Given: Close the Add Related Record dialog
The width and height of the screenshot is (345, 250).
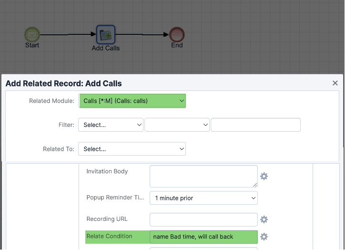Looking at the screenshot, I should pyautogui.click(x=335, y=83).
